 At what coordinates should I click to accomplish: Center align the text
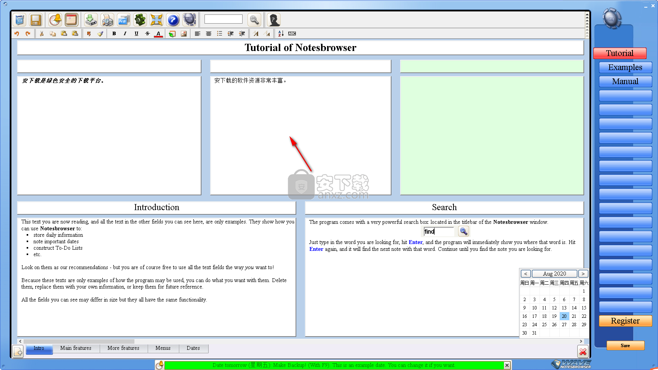(x=209, y=33)
